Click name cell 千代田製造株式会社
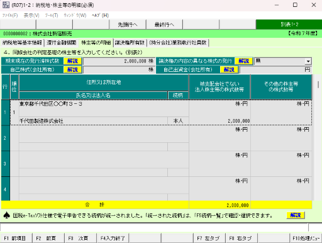Screen dimensions: 322x243 pos(93,121)
